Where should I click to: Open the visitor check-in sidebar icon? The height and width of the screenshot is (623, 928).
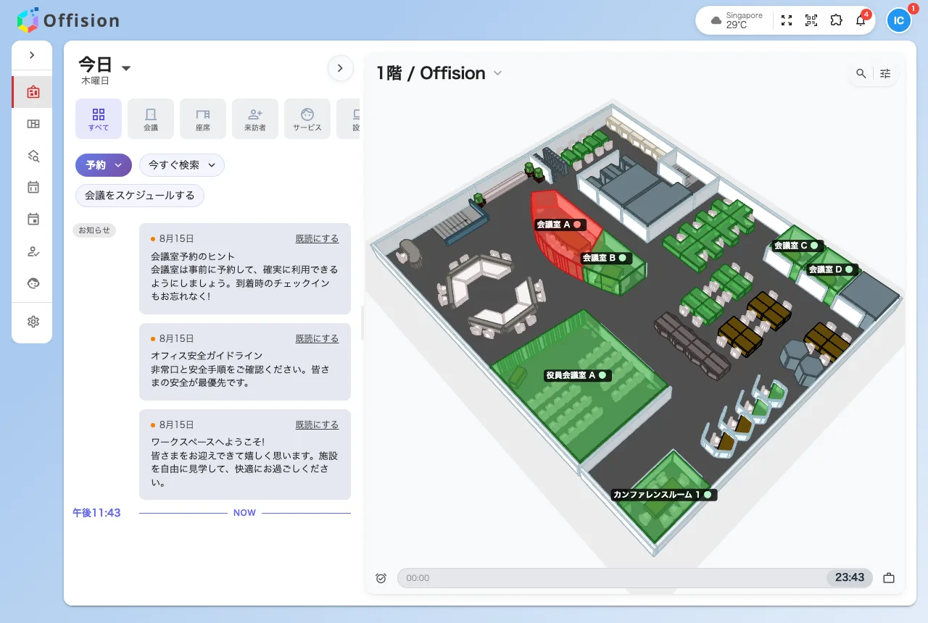click(x=33, y=251)
